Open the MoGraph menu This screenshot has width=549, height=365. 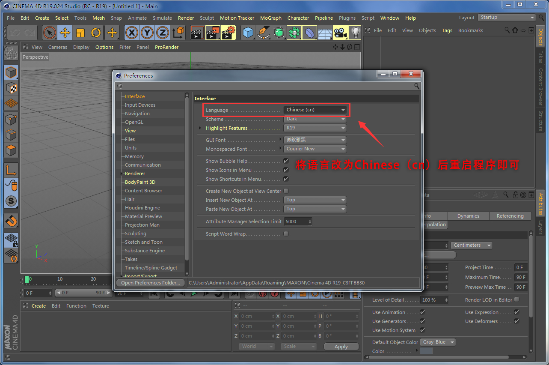tap(270, 18)
